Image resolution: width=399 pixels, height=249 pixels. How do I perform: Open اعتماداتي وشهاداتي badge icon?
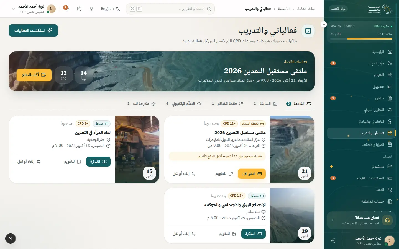pyautogui.click(x=390, y=121)
